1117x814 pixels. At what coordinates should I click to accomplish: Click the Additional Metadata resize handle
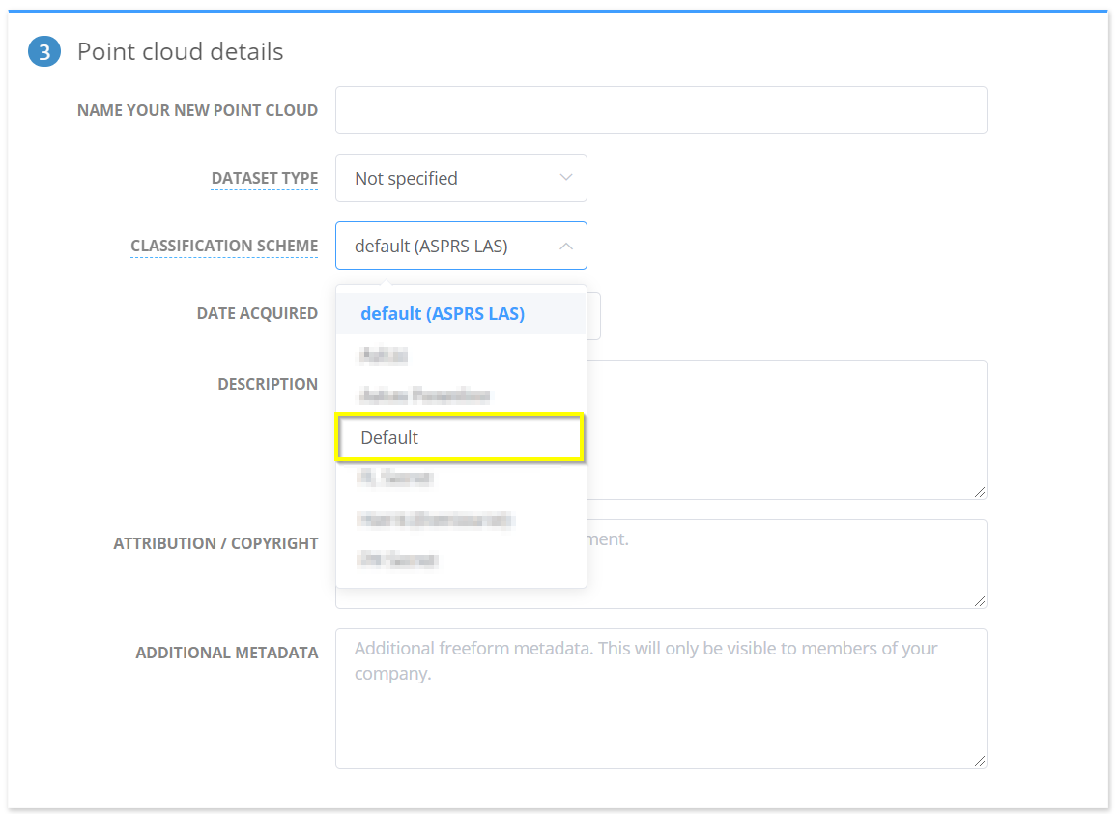point(981,761)
